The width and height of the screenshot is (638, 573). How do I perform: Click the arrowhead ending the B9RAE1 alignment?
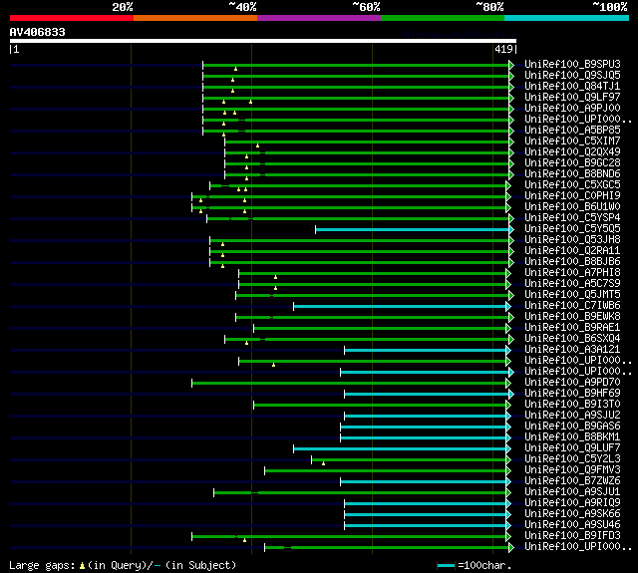508,328
